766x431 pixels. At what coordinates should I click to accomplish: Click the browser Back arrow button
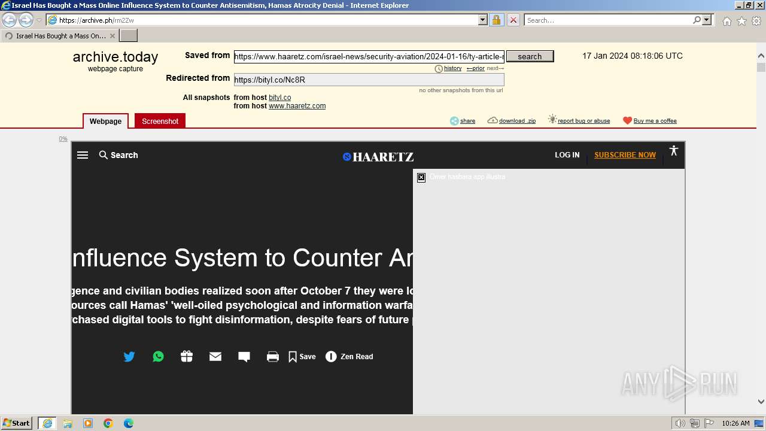click(x=10, y=20)
